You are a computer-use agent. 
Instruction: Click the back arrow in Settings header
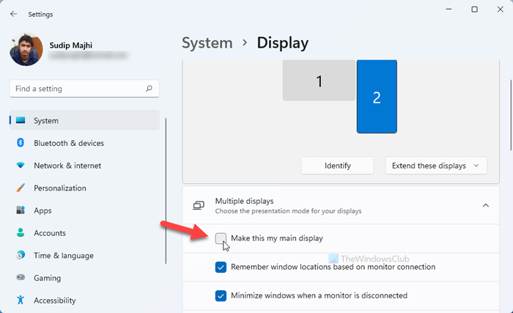point(14,13)
